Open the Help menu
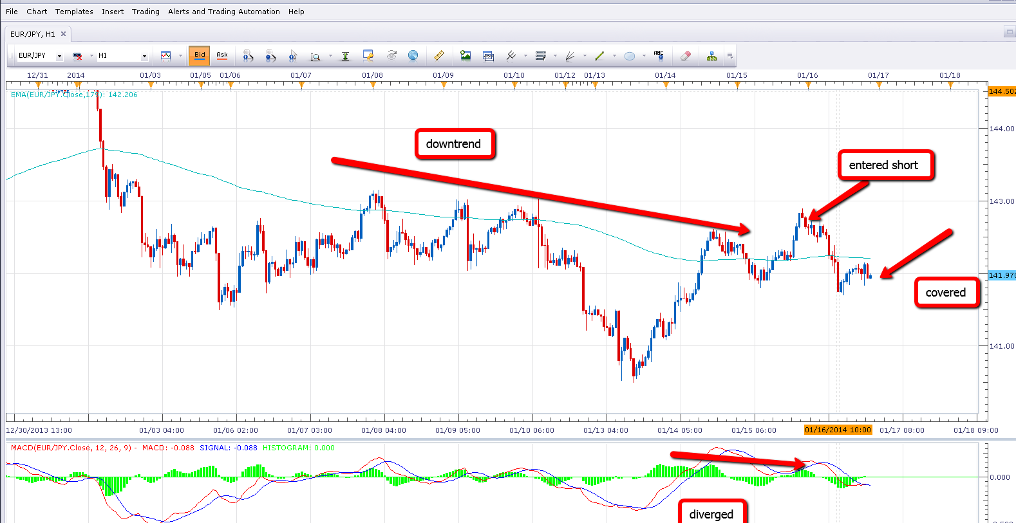The image size is (1016, 523). point(296,12)
